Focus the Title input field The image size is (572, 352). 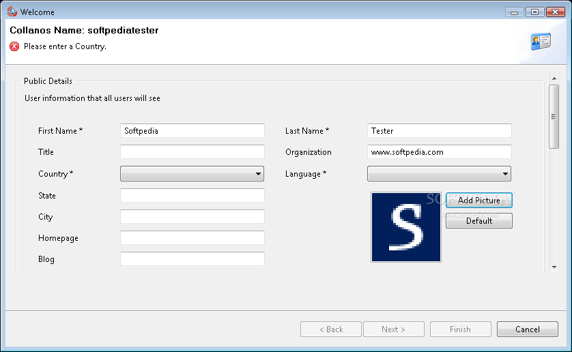(x=192, y=151)
